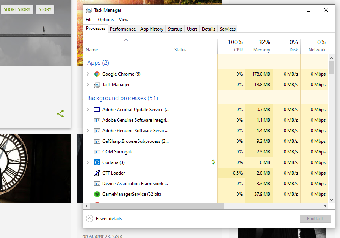Click the person on bridge thumbnail image
This screenshot has width=340, height=238.
[x=35, y=33]
